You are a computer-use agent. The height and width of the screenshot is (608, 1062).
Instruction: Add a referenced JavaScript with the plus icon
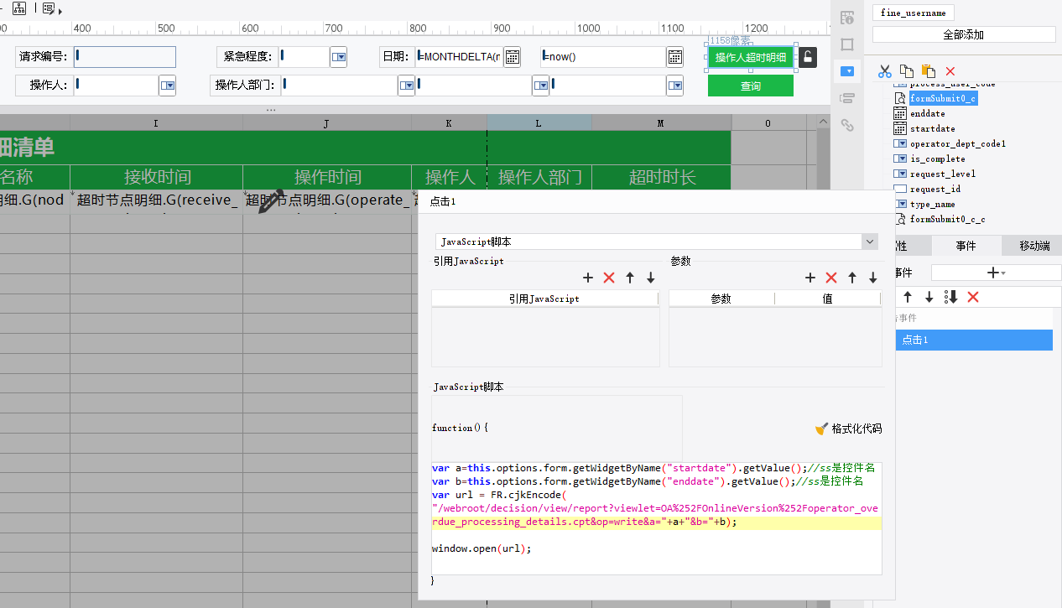[588, 278]
